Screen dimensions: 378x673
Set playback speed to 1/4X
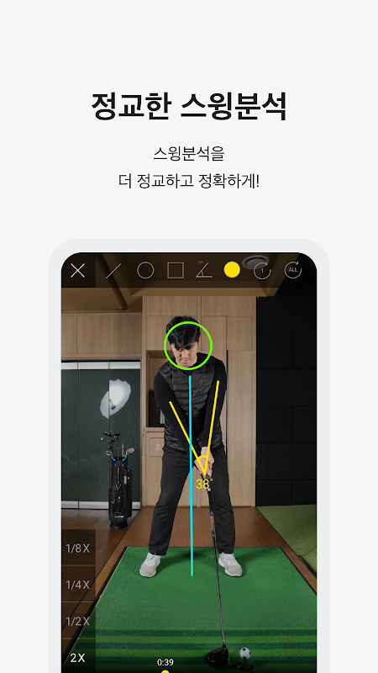click(78, 585)
